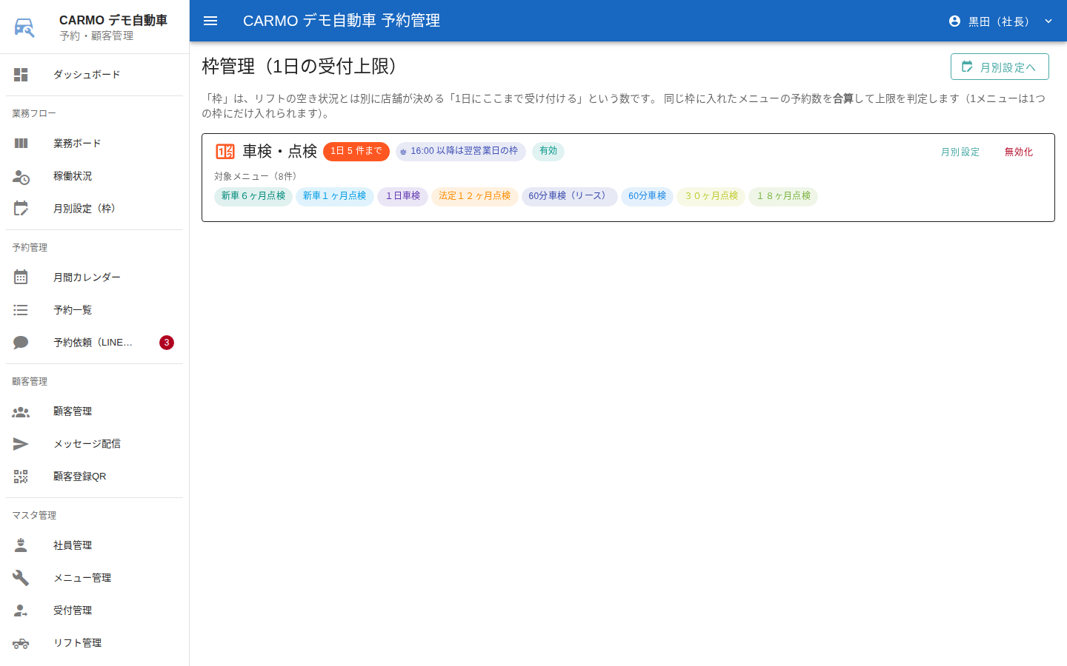The image size is (1067, 666).
Task: Click the メッセージ配信 send arrow icon
Action: pos(21,444)
